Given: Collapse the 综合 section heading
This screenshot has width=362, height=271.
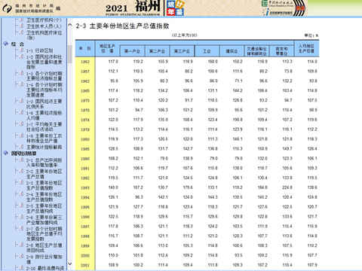Looking at the screenshot, I should tap(17, 44).
